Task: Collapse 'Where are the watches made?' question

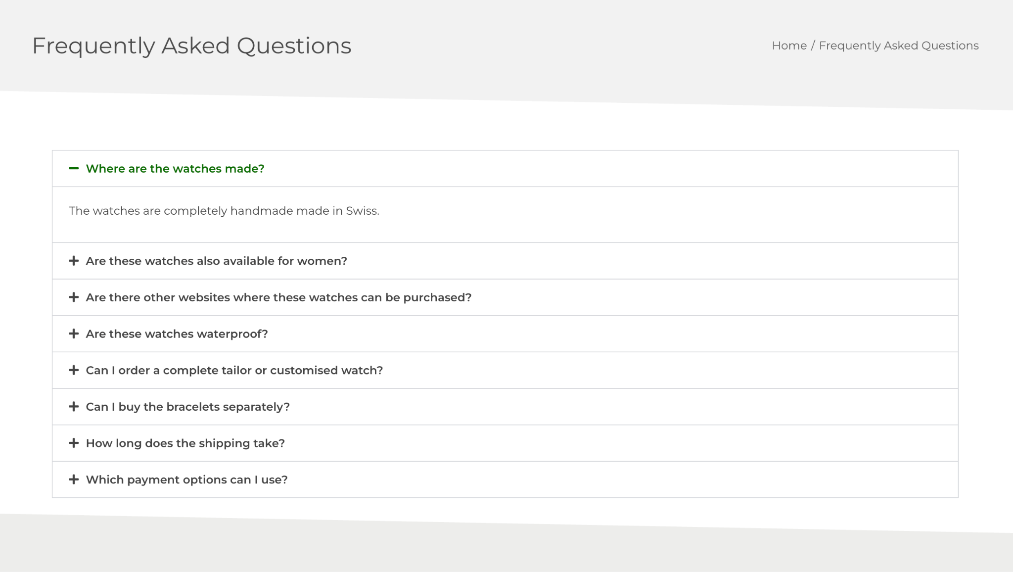Action: pos(175,169)
